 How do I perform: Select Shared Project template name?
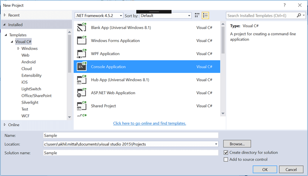104,106
